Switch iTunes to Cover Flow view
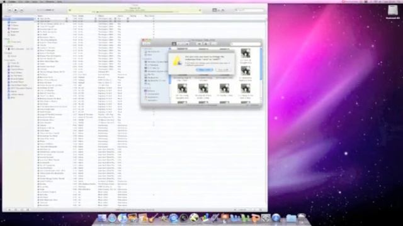The image size is (403, 226). [x=223, y=10]
